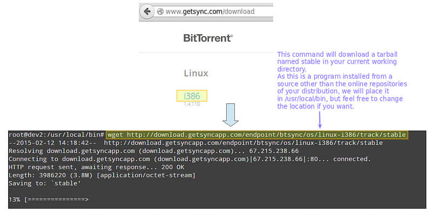Click the Length 3986220 terminal line
The width and height of the screenshot is (432, 213).
point(102,175)
